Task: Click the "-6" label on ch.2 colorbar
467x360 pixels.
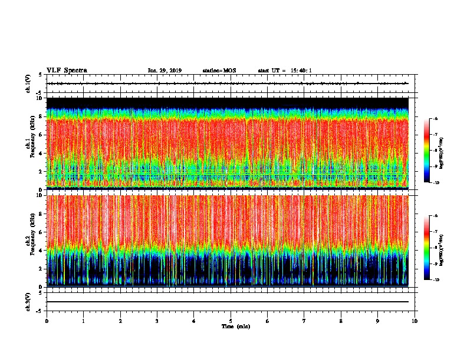Action: tap(435, 216)
